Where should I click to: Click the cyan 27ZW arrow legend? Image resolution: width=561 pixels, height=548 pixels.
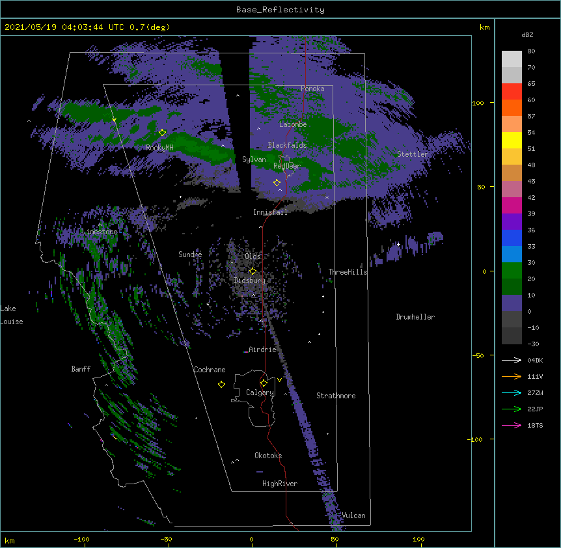[x=512, y=392]
